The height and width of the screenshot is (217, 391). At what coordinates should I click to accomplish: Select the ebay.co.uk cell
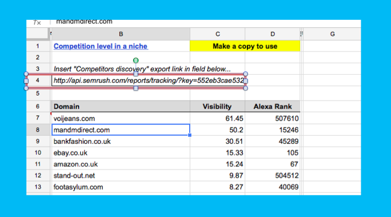tap(120, 153)
